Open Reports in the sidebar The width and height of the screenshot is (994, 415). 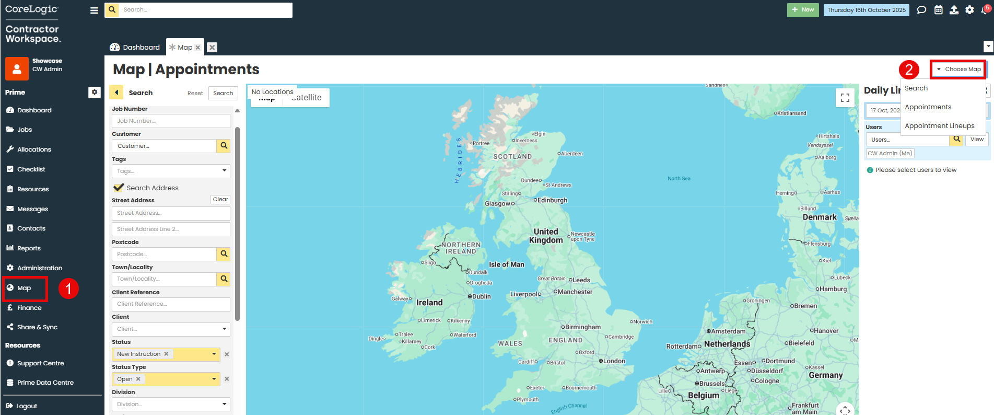tap(29, 248)
